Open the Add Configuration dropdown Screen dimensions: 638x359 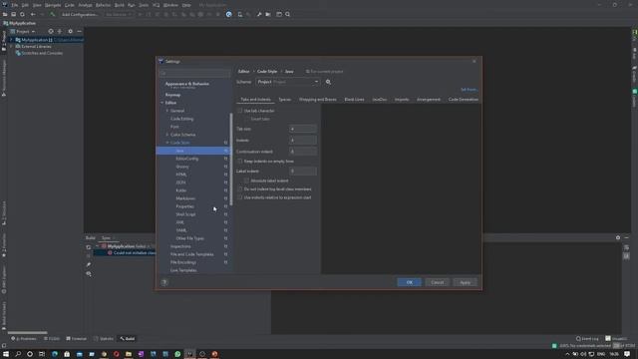80,14
